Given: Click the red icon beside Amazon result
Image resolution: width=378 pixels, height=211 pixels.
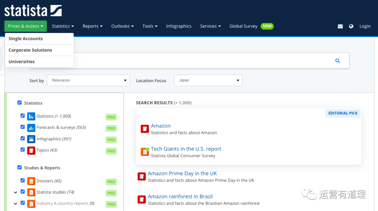Looking at the screenshot, I should pos(145,129).
